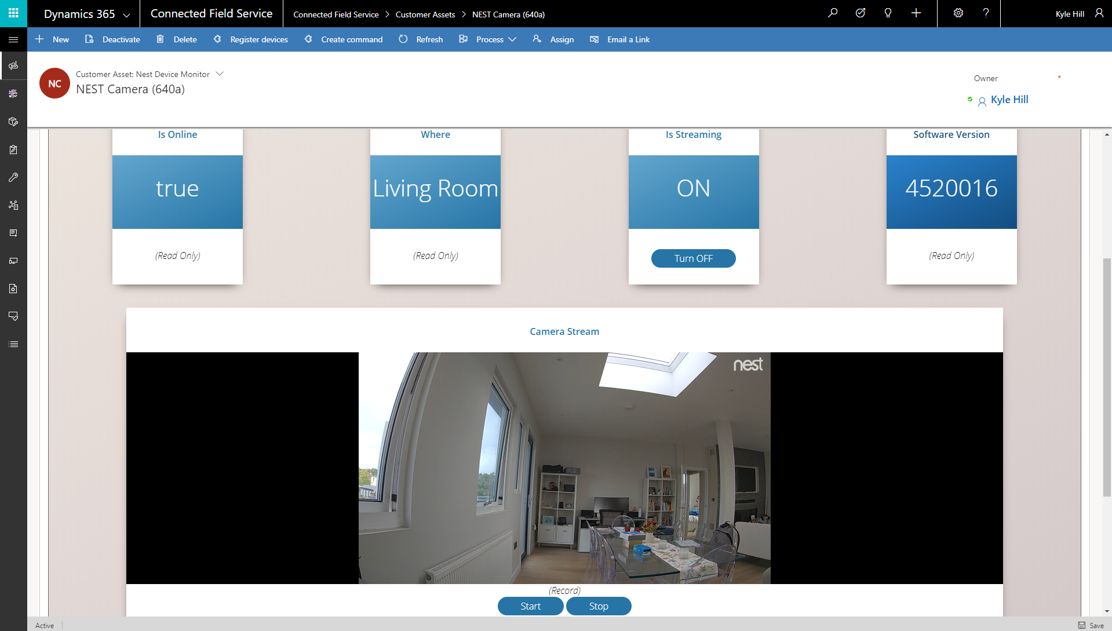Select the tenth sidebar icon below hamburger

click(13, 316)
